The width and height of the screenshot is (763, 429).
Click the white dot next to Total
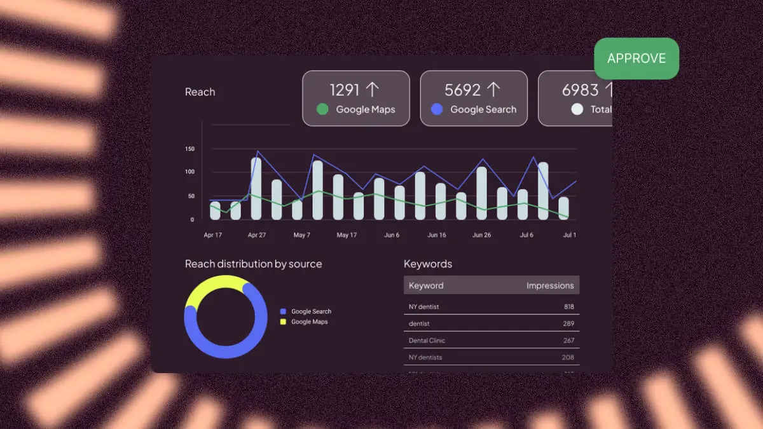[577, 109]
